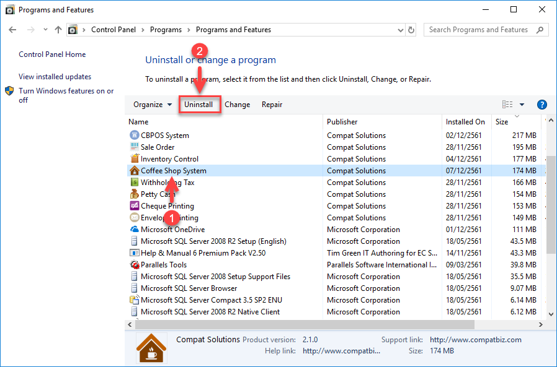Viewport: 557px width, 367px height.
Task: Expand the view options dropdown arrow
Action: point(522,105)
